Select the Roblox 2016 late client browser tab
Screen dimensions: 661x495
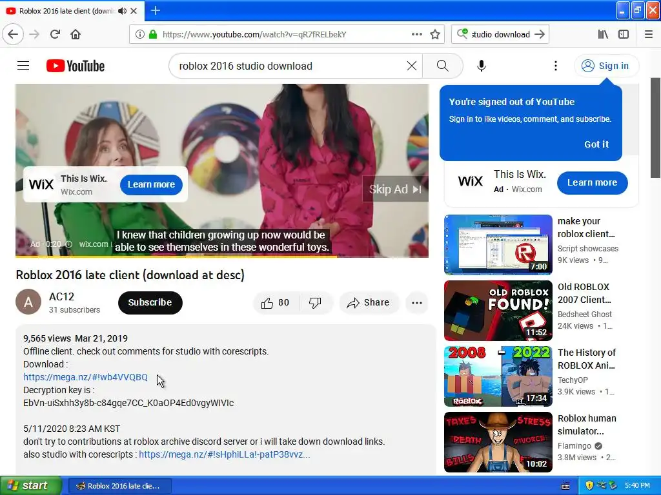tap(66, 11)
